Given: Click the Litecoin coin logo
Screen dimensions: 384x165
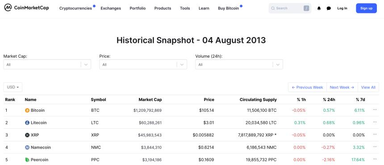Looking at the screenshot, I should coord(27,123).
